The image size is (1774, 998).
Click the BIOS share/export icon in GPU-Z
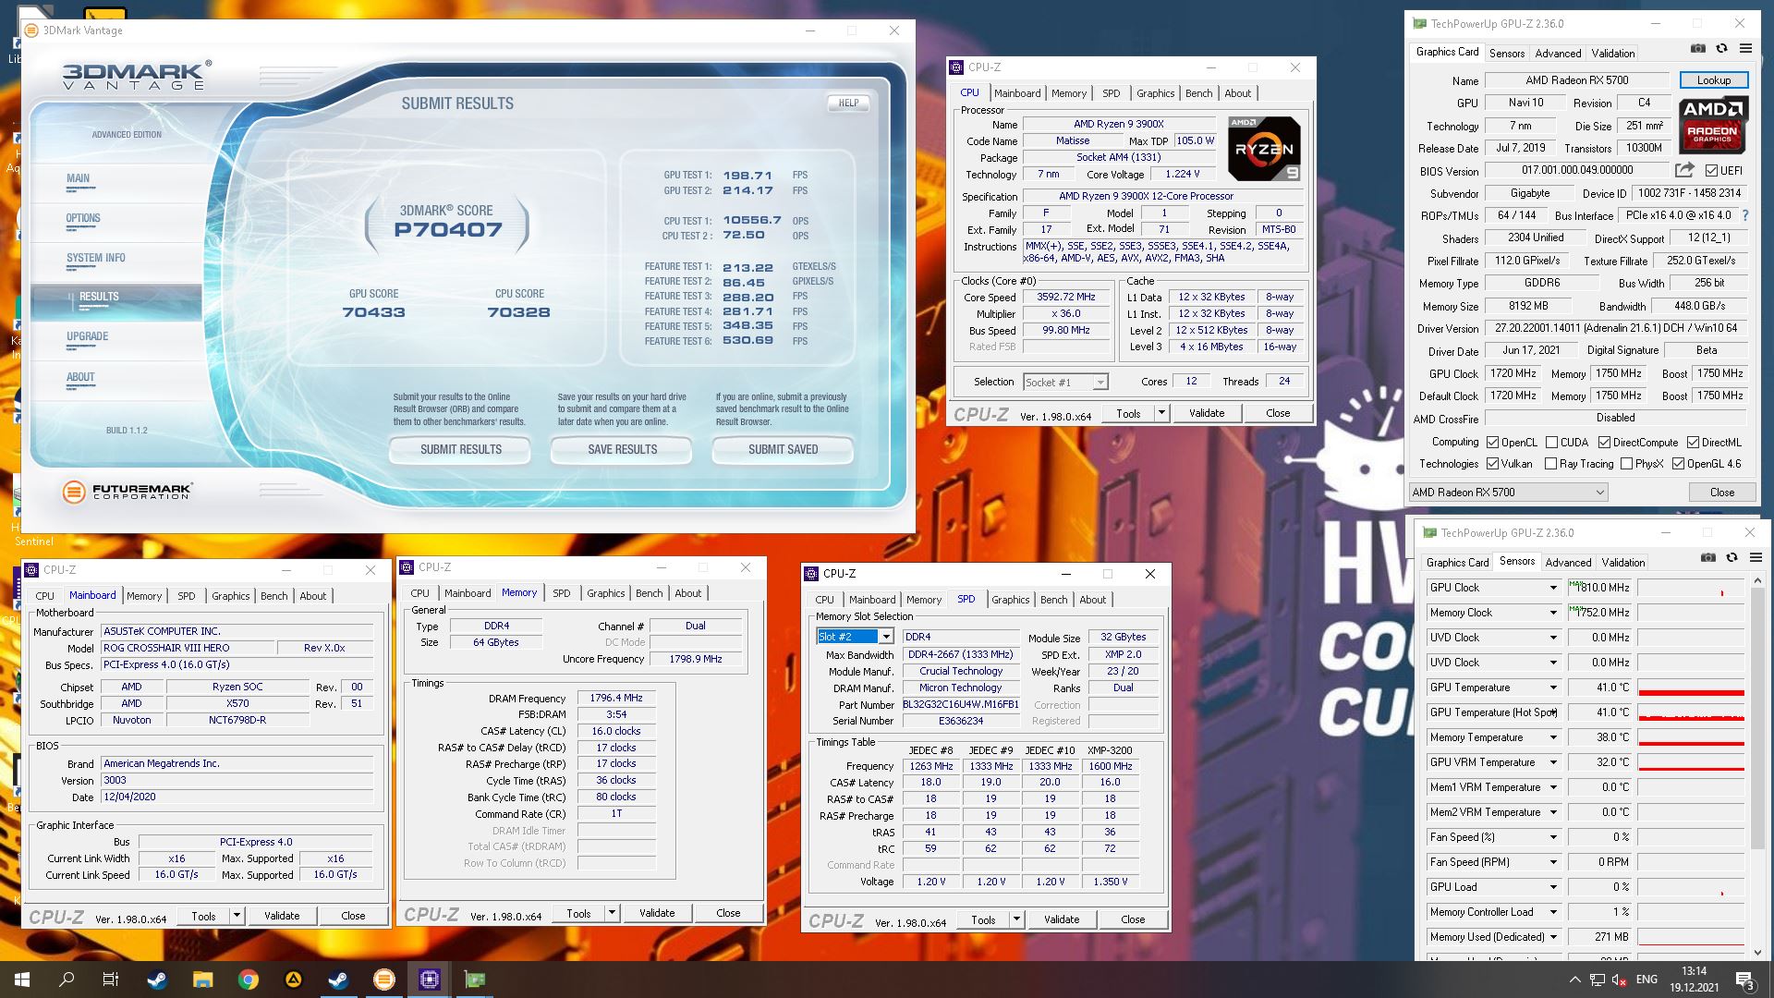point(1684,170)
